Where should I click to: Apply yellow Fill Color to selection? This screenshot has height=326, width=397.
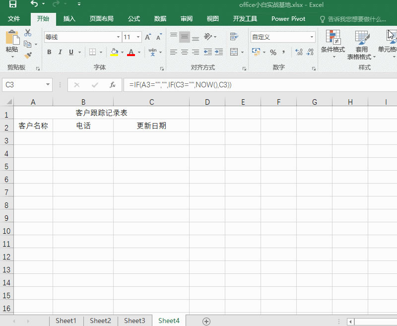point(114,52)
